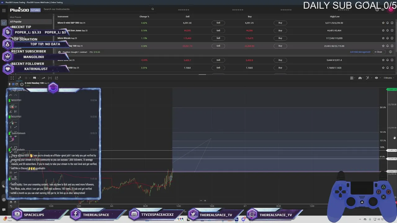Buy the highlighted Nasdaq-100 row

280,46
